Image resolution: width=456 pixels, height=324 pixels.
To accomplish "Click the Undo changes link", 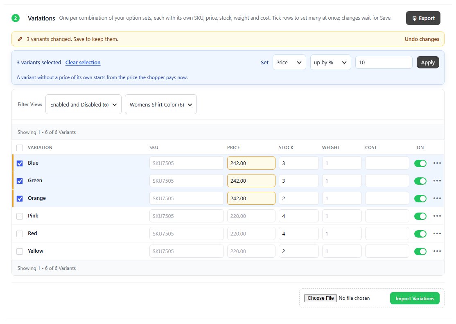I will pos(422,39).
